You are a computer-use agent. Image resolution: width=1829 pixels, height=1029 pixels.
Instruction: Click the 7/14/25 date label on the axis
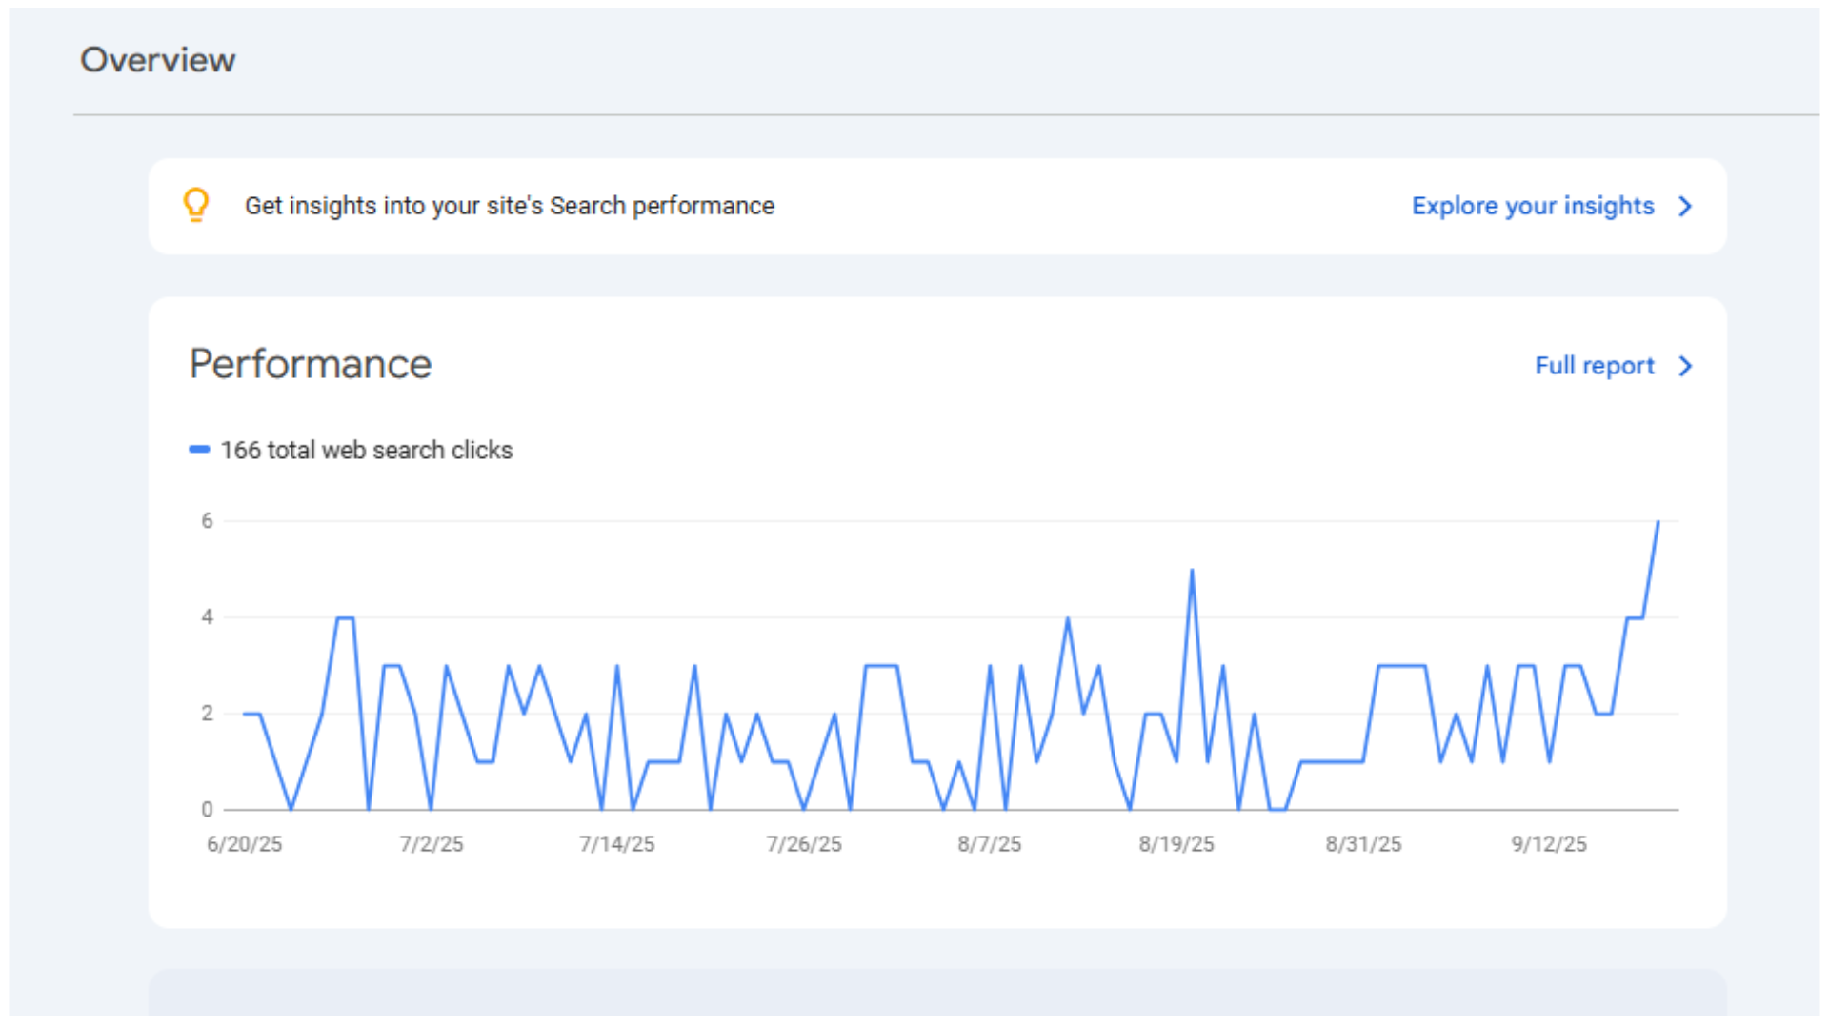click(x=617, y=844)
